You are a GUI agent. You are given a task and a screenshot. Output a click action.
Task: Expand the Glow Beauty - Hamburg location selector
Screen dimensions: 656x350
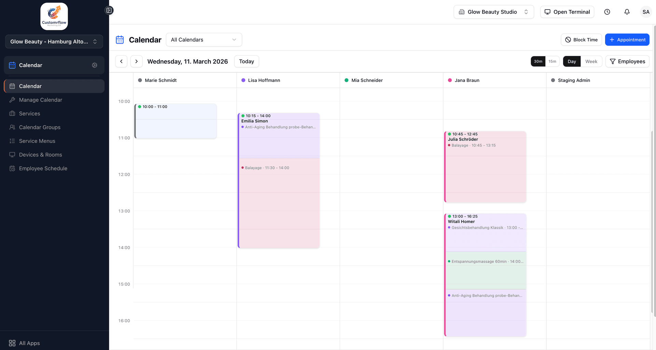54,42
